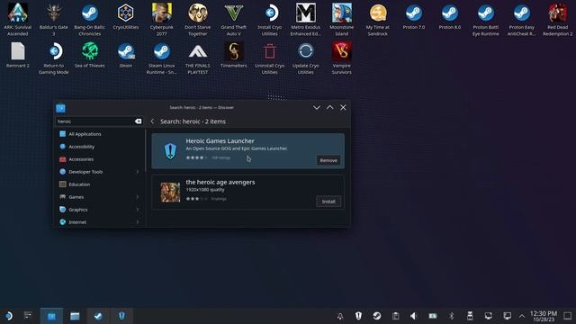Switch to Steam taskbar button

point(98,316)
